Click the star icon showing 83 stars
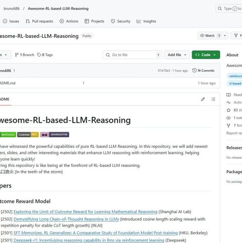 tap(228, 110)
